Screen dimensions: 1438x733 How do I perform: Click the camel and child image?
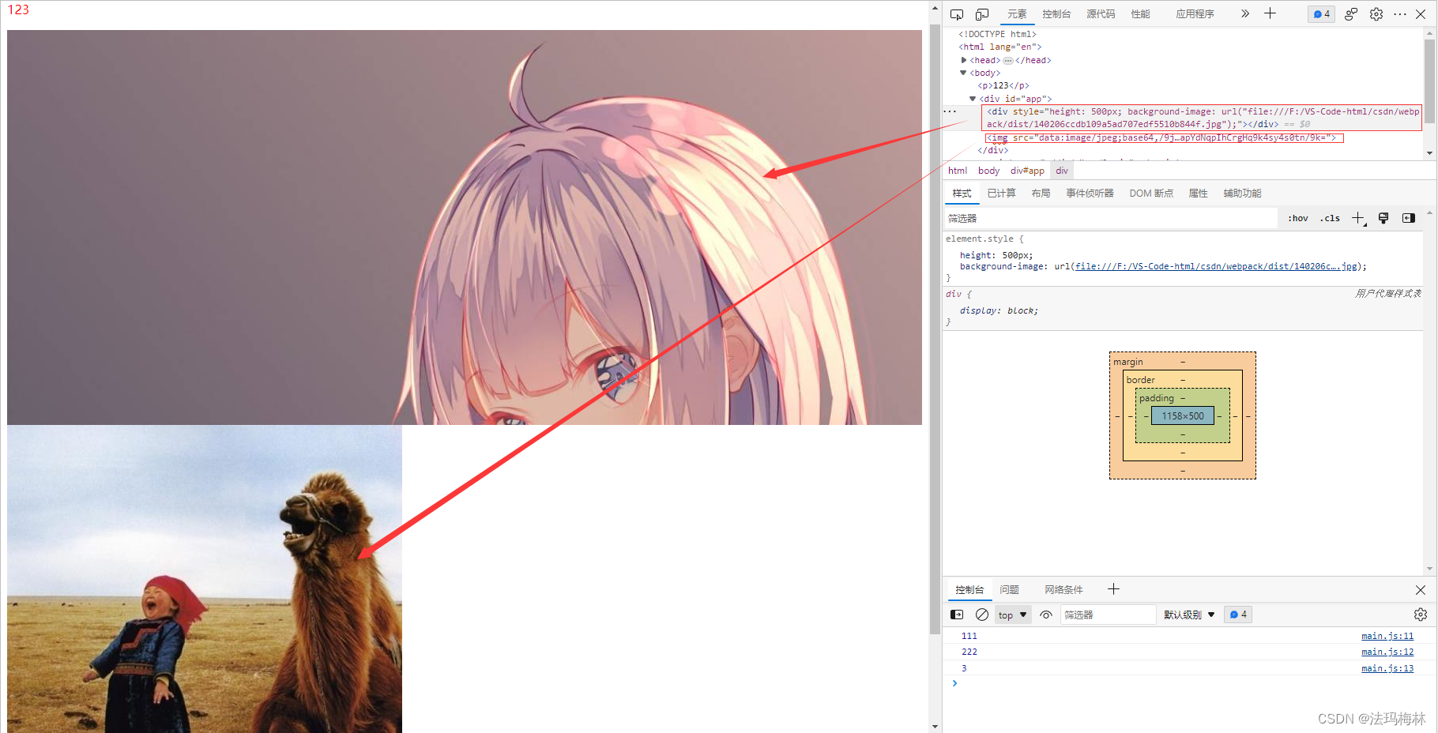pos(205,579)
